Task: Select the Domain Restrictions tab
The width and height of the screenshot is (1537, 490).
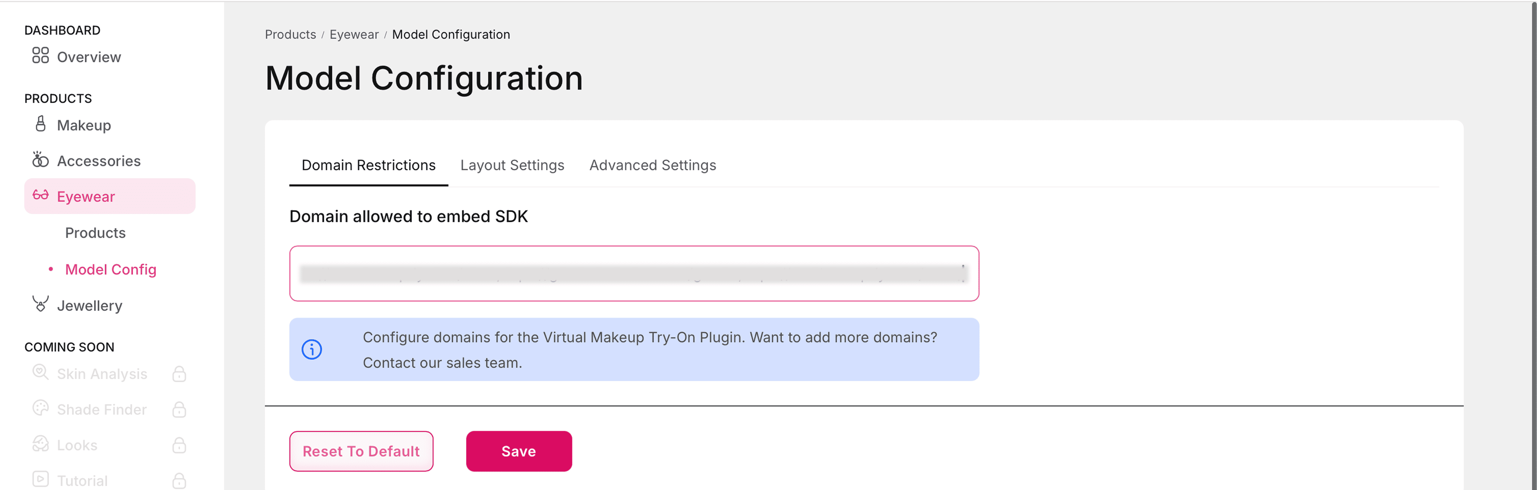Action: (x=368, y=165)
